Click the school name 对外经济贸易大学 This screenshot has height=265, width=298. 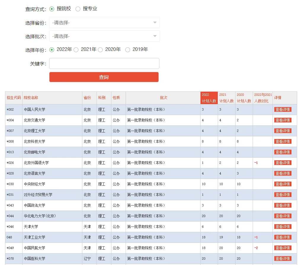38,195
